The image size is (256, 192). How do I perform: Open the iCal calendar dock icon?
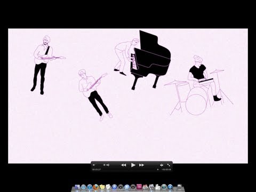pos(145,187)
